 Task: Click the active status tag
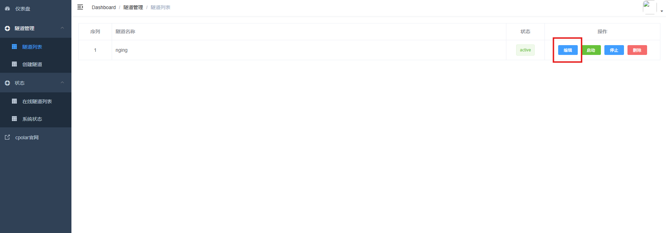tap(525, 50)
